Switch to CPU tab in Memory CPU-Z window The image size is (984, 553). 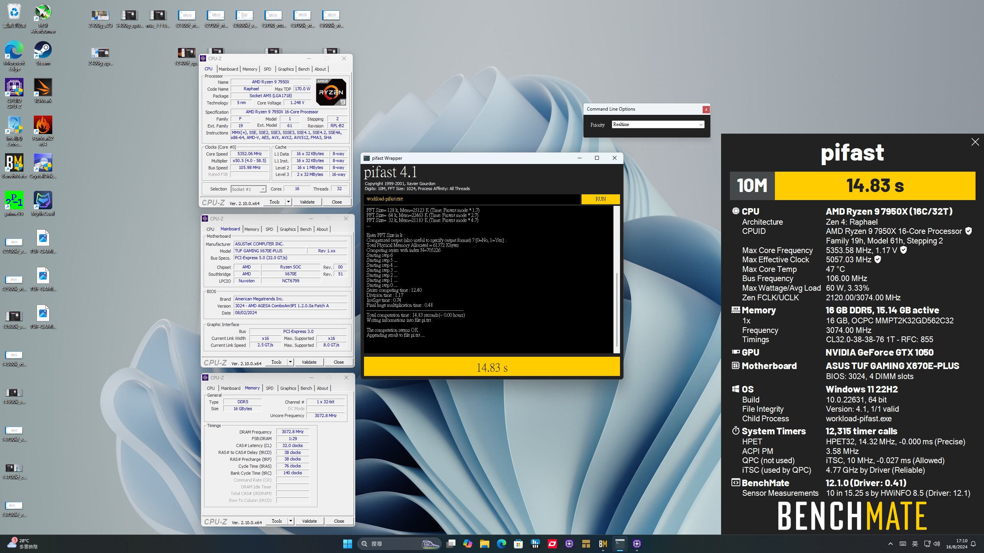point(211,388)
